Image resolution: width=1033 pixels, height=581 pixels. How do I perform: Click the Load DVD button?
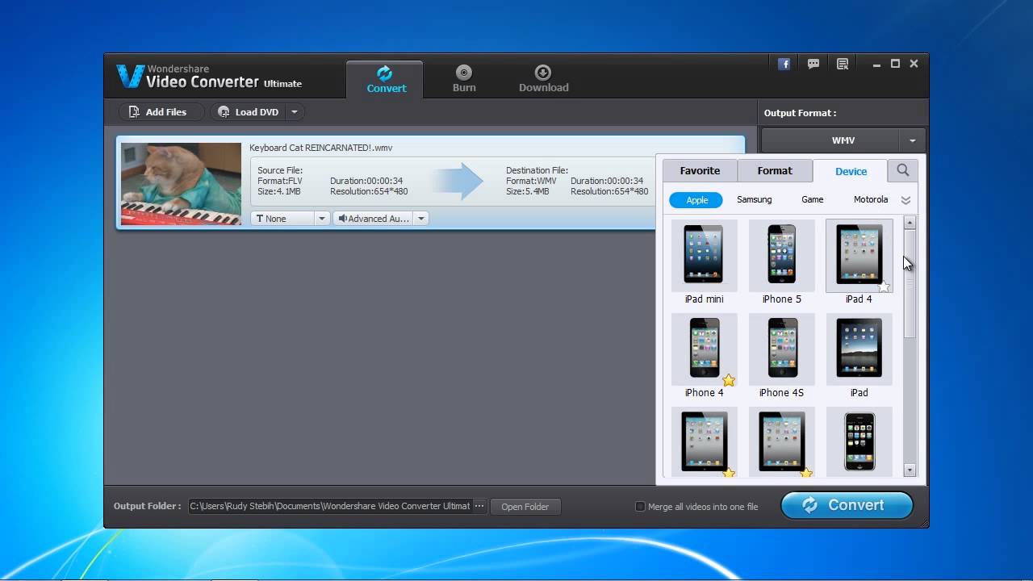(249, 112)
